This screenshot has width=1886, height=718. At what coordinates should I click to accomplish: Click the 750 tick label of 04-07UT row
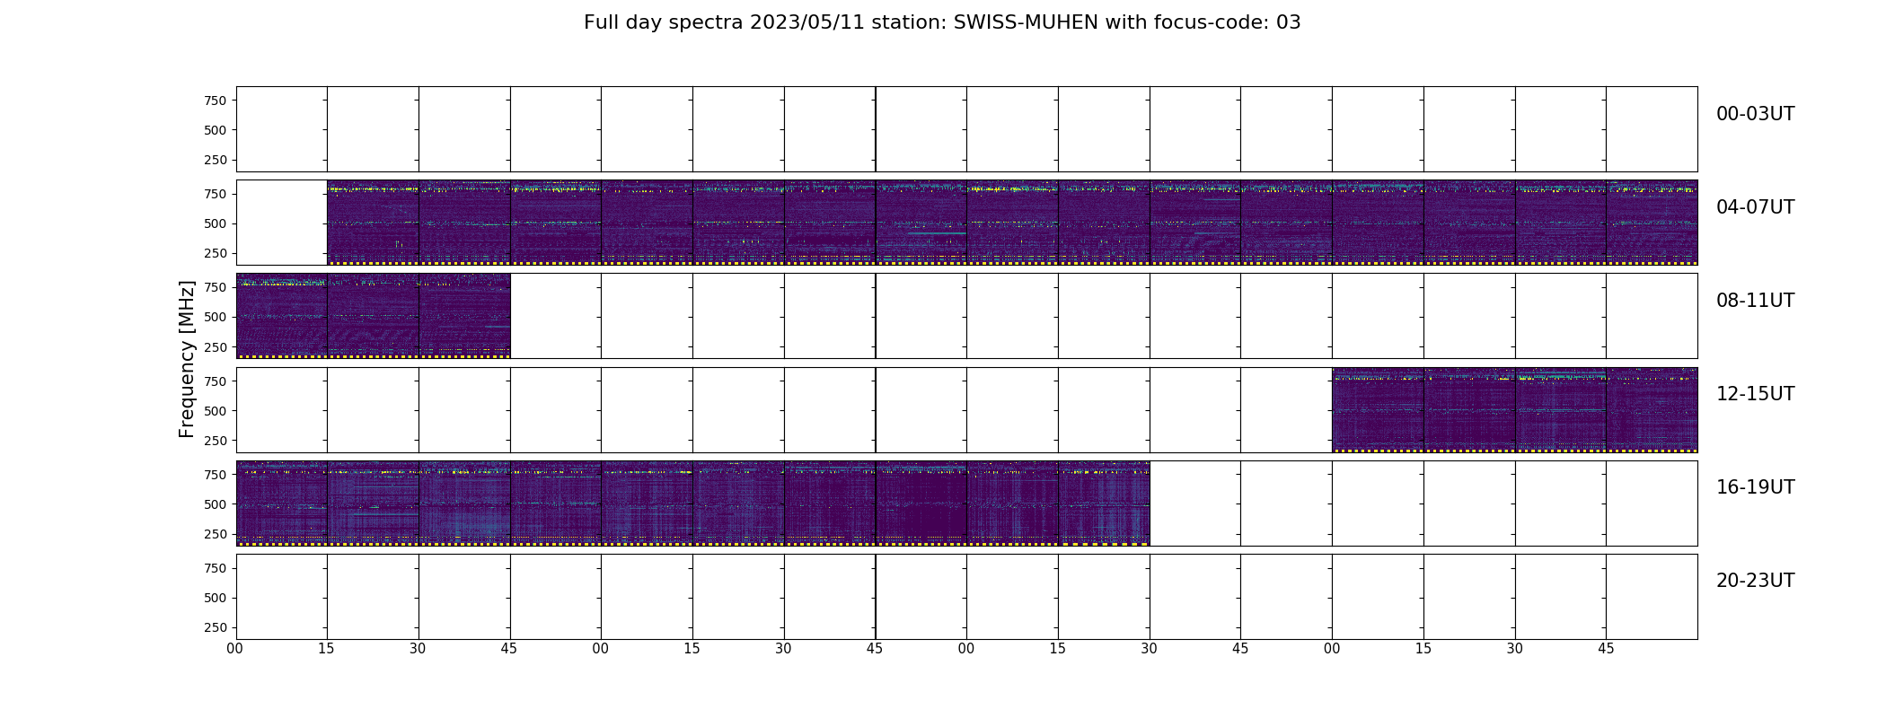[216, 194]
